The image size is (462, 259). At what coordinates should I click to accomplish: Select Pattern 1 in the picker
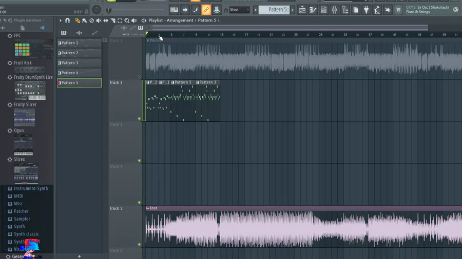(x=79, y=43)
